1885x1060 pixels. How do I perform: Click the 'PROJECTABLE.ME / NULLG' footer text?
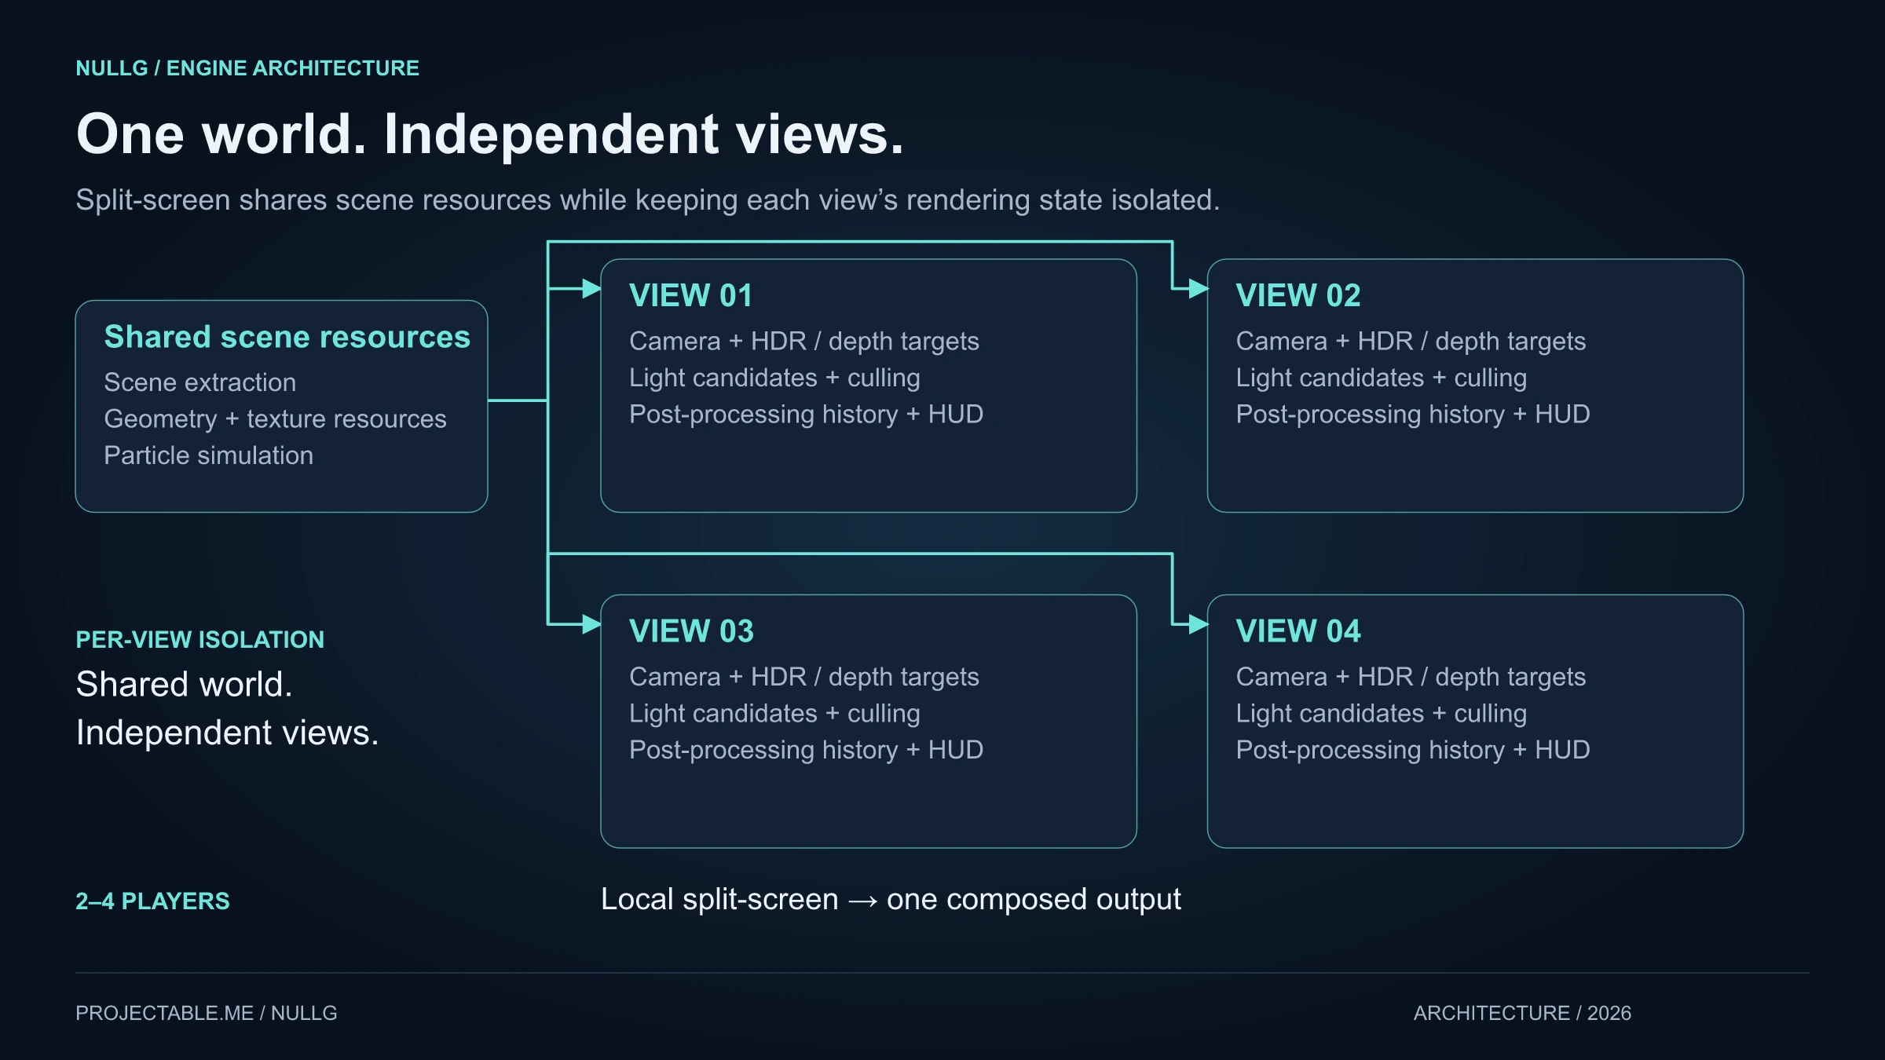coord(207,1014)
